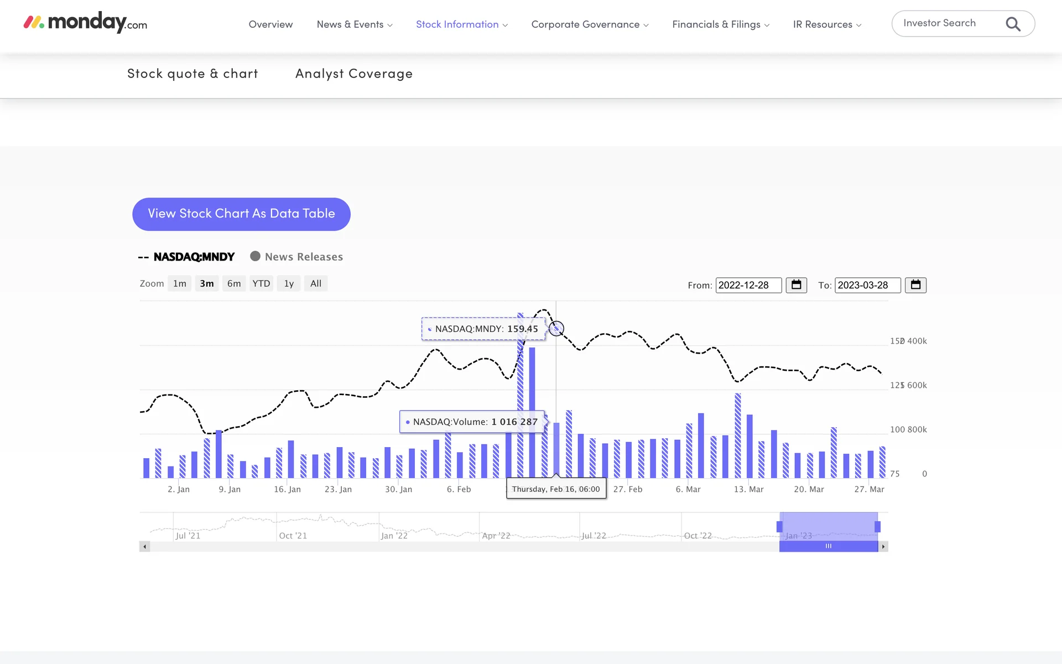The width and height of the screenshot is (1062, 664).
Task: Click the From date input field
Action: pos(748,285)
